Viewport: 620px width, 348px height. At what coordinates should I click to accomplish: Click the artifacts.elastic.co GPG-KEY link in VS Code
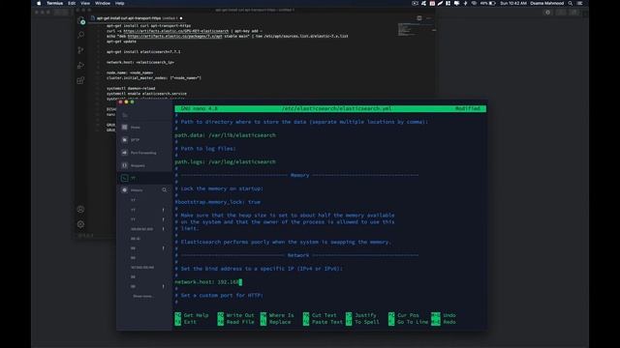point(176,31)
